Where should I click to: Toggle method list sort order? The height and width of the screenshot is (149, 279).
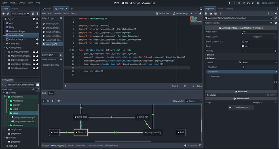(61, 55)
